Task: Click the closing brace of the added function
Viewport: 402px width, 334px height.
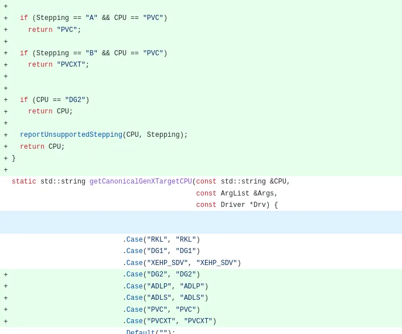Action: (x=14, y=158)
